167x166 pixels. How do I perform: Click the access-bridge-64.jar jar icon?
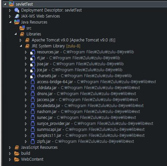click(x=33, y=82)
